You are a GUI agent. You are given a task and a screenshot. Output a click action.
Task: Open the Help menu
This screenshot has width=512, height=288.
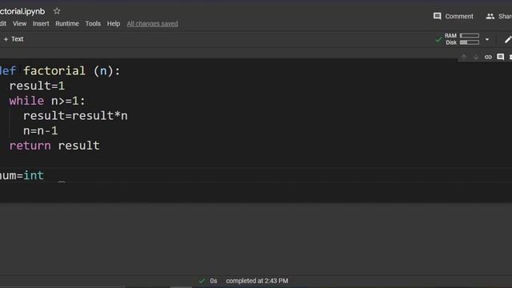114,23
